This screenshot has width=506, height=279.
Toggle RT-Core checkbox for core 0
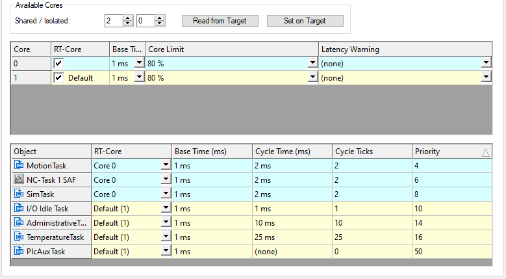click(58, 63)
